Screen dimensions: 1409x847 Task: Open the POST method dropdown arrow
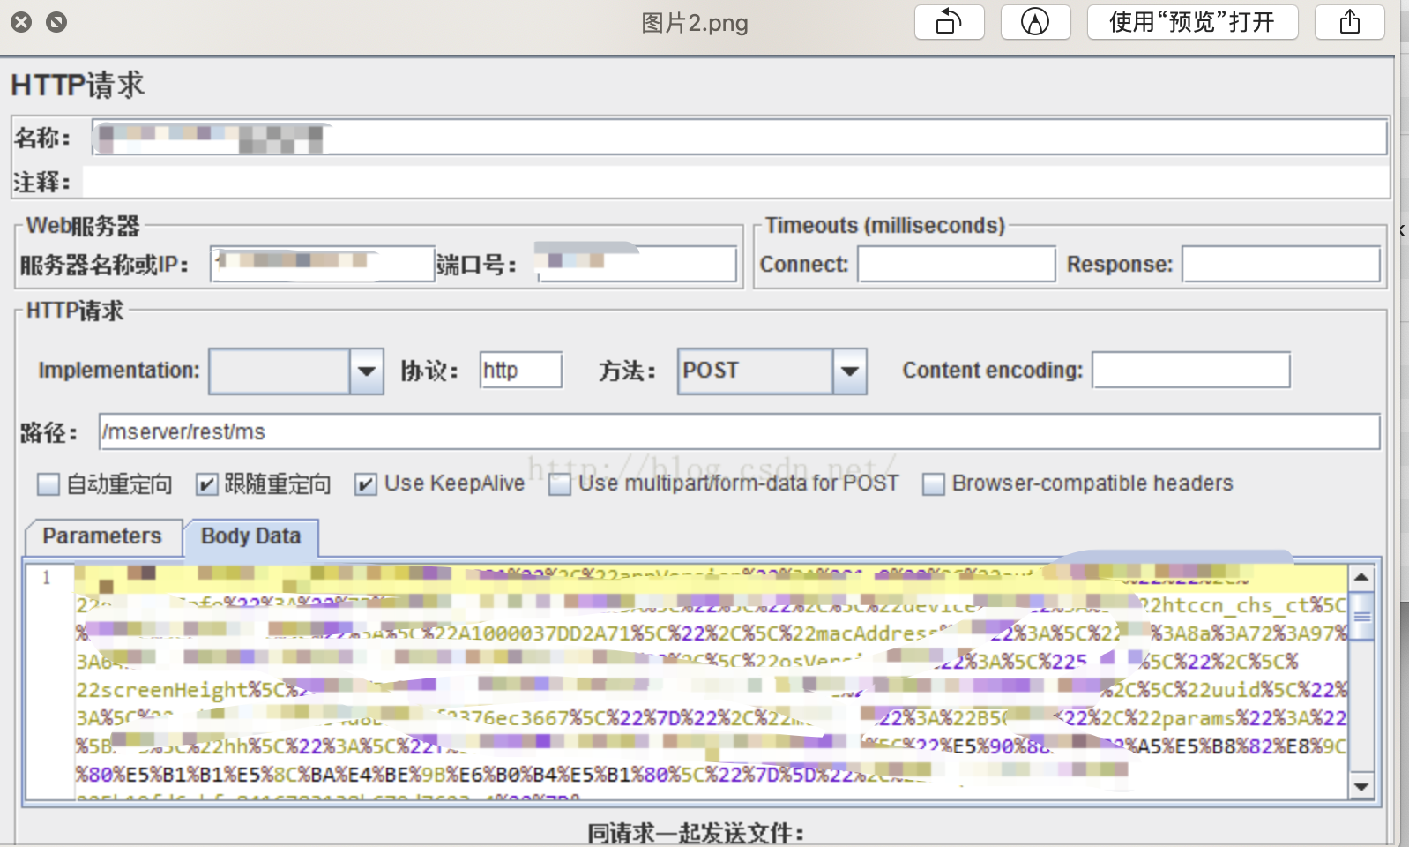[850, 371]
